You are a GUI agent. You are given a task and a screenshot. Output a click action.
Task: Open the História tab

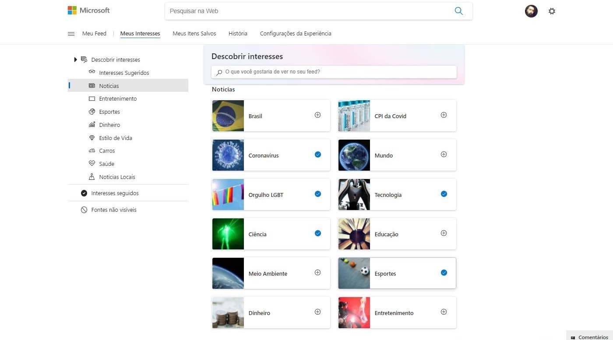(x=238, y=33)
